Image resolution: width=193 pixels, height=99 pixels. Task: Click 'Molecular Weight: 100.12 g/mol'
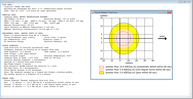(60, 19)
